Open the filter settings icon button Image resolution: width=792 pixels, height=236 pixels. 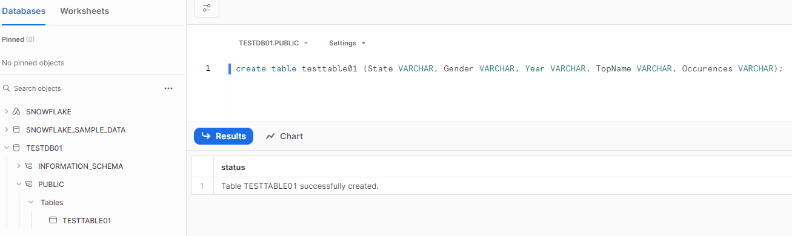(207, 8)
